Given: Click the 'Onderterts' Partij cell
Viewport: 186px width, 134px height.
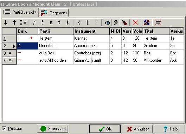Looking at the screenshot, I should click(56, 46).
